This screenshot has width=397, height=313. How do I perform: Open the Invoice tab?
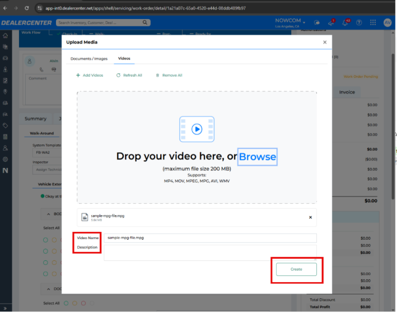[x=347, y=92]
